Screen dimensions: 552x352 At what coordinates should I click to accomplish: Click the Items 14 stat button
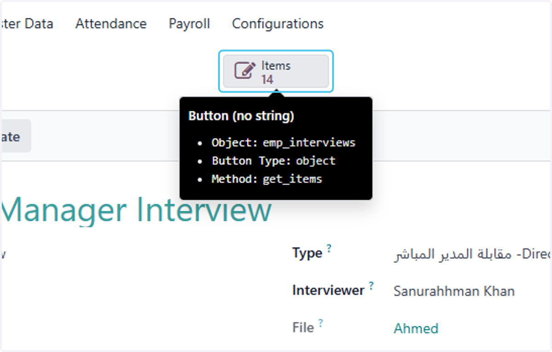pyautogui.click(x=276, y=71)
